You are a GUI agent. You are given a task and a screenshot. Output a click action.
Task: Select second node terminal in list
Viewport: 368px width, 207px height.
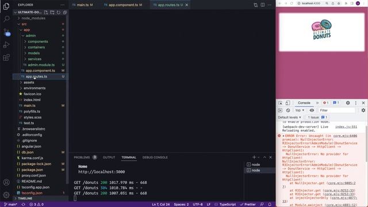point(255,170)
